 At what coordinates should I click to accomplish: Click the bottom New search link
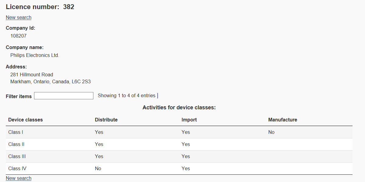[x=19, y=178]
